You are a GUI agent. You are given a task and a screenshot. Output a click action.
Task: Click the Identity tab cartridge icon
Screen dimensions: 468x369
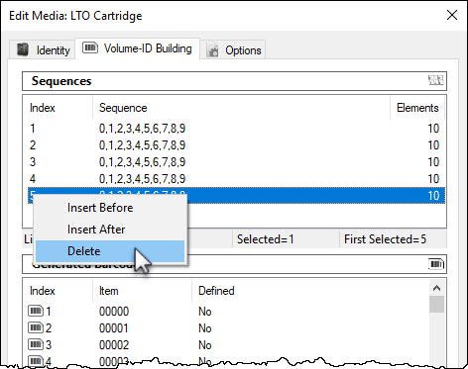tap(23, 49)
